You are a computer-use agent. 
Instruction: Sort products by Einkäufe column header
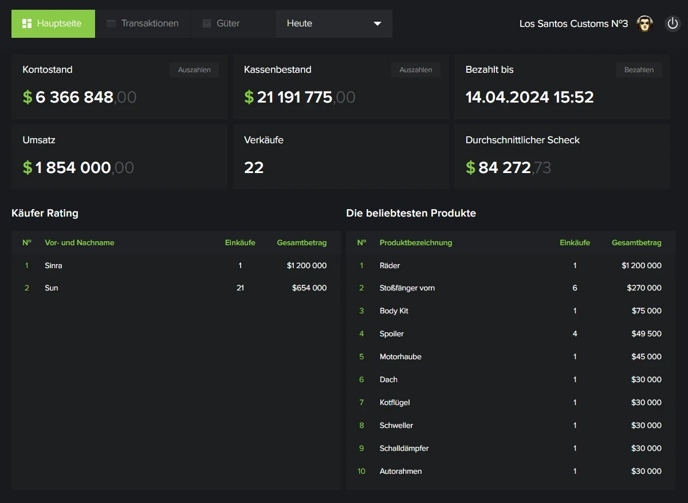[575, 243]
